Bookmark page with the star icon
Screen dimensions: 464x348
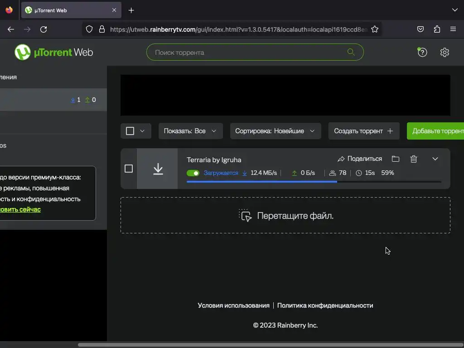375,29
